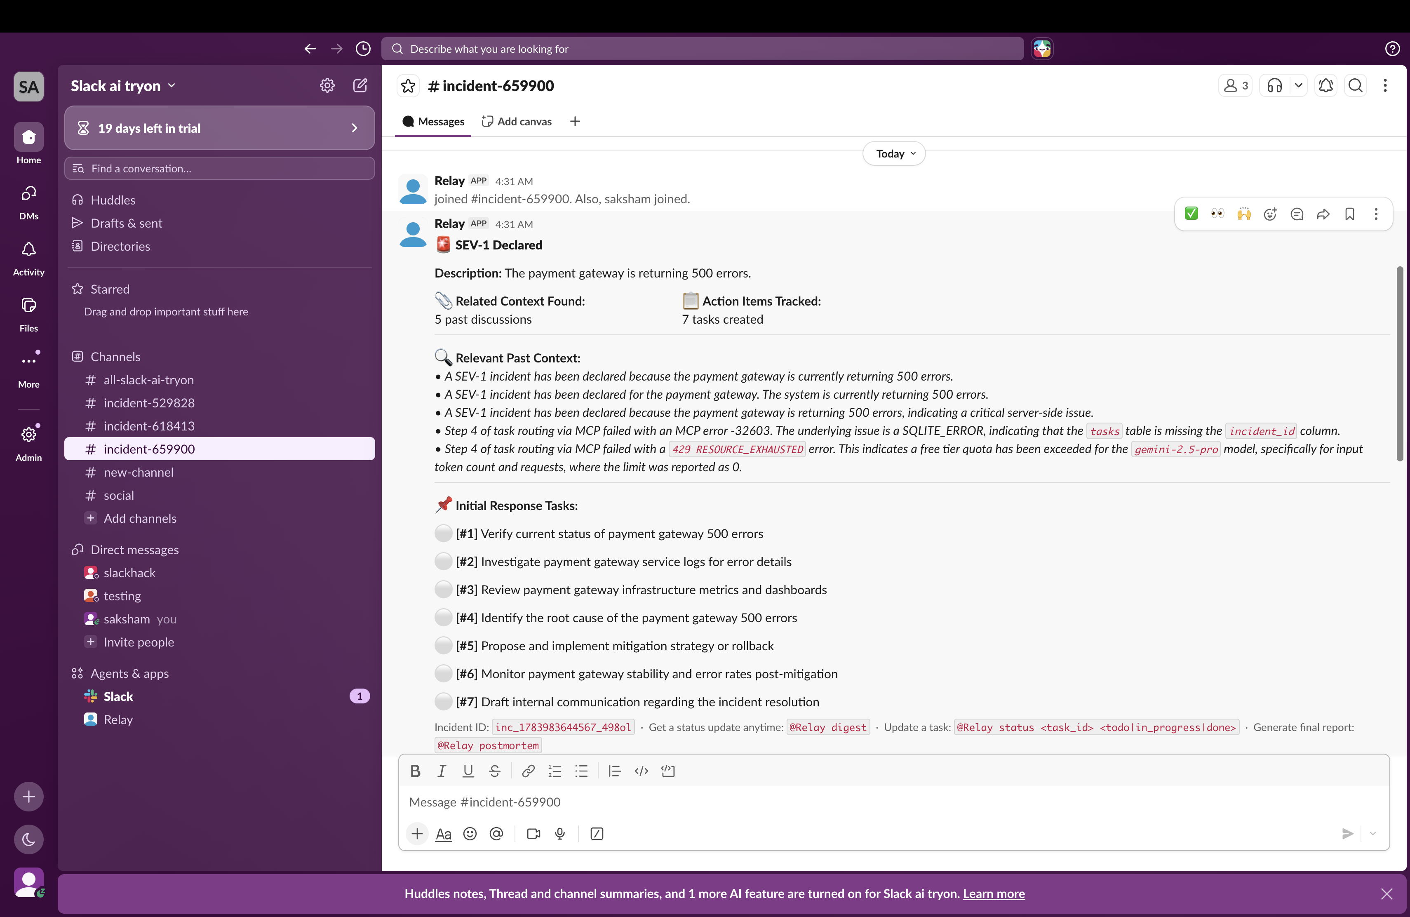Mention someone with @ icon

click(x=496, y=833)
